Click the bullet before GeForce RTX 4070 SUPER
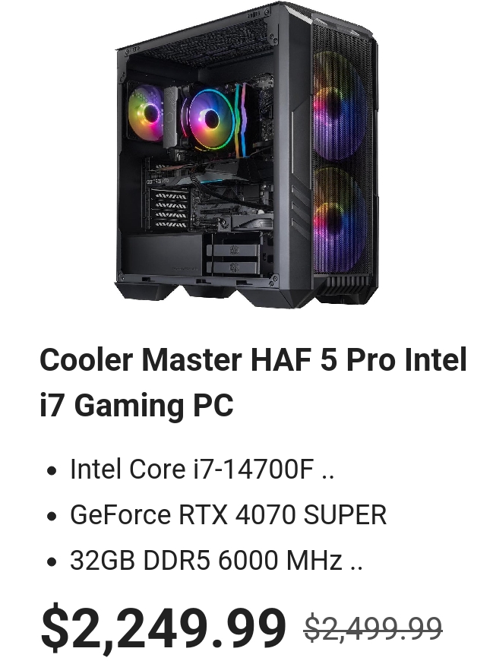Screen dimensions: 493x661 click(x=52, y=516)
